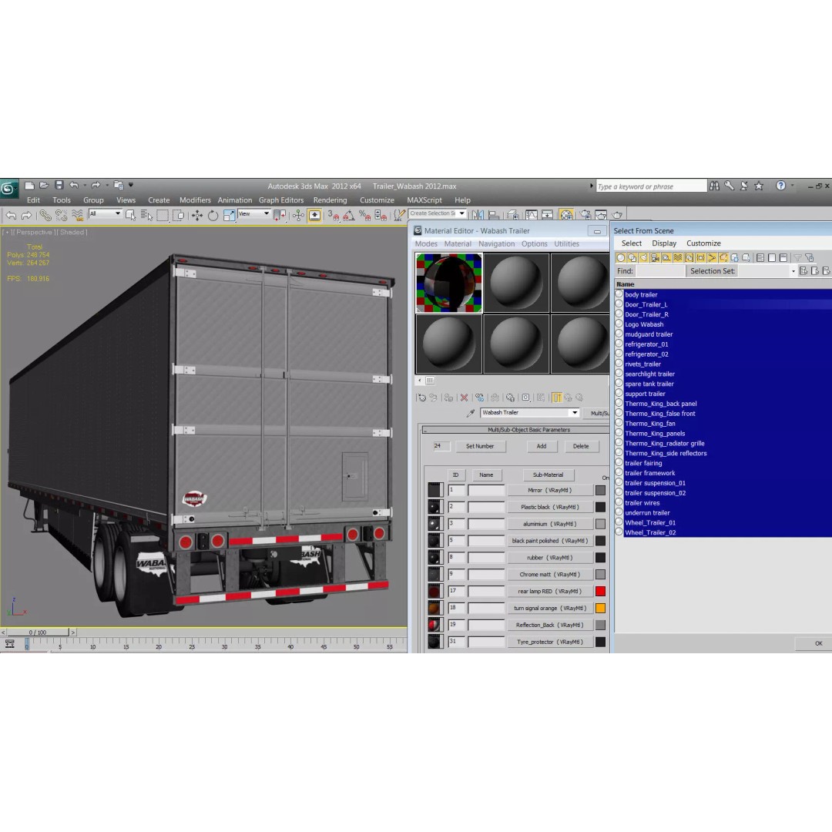The width and height of the screenshot is (832, 832).
Task: Click the orange swatch for turn signal orange
Action: click(x=601, y=608)
